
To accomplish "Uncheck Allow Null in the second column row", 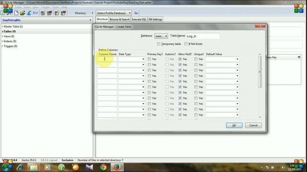I will (x=180, y=64).
